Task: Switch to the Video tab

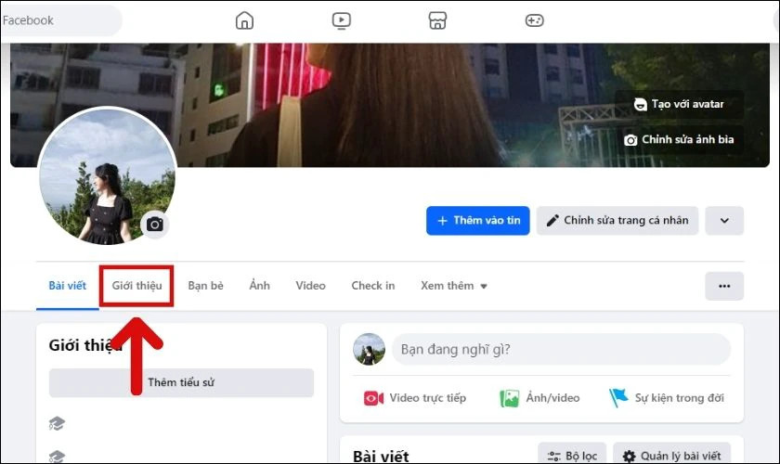Action: (310, 286)
